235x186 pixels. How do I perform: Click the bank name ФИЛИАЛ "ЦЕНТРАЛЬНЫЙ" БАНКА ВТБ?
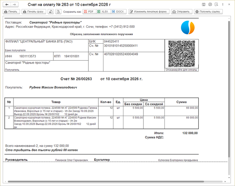pos(39,41)
